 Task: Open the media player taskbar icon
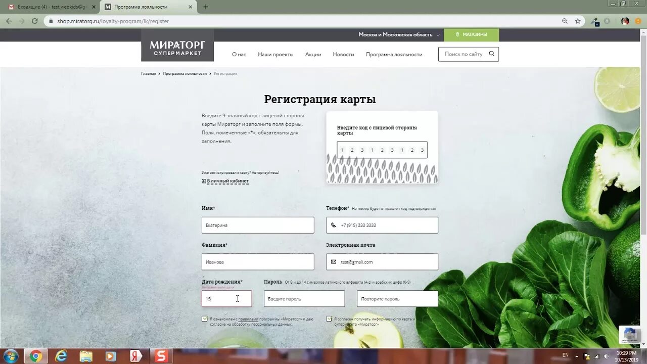click(x=111, y=356)
